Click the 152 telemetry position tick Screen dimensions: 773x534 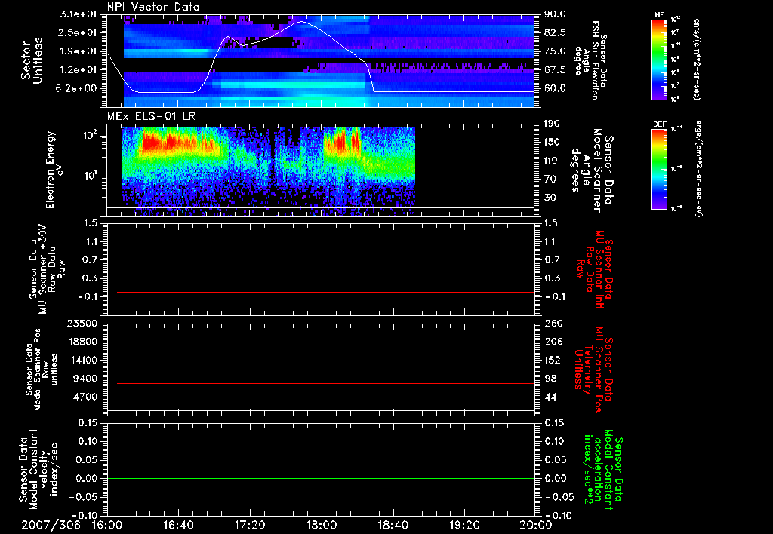[552, 360]
